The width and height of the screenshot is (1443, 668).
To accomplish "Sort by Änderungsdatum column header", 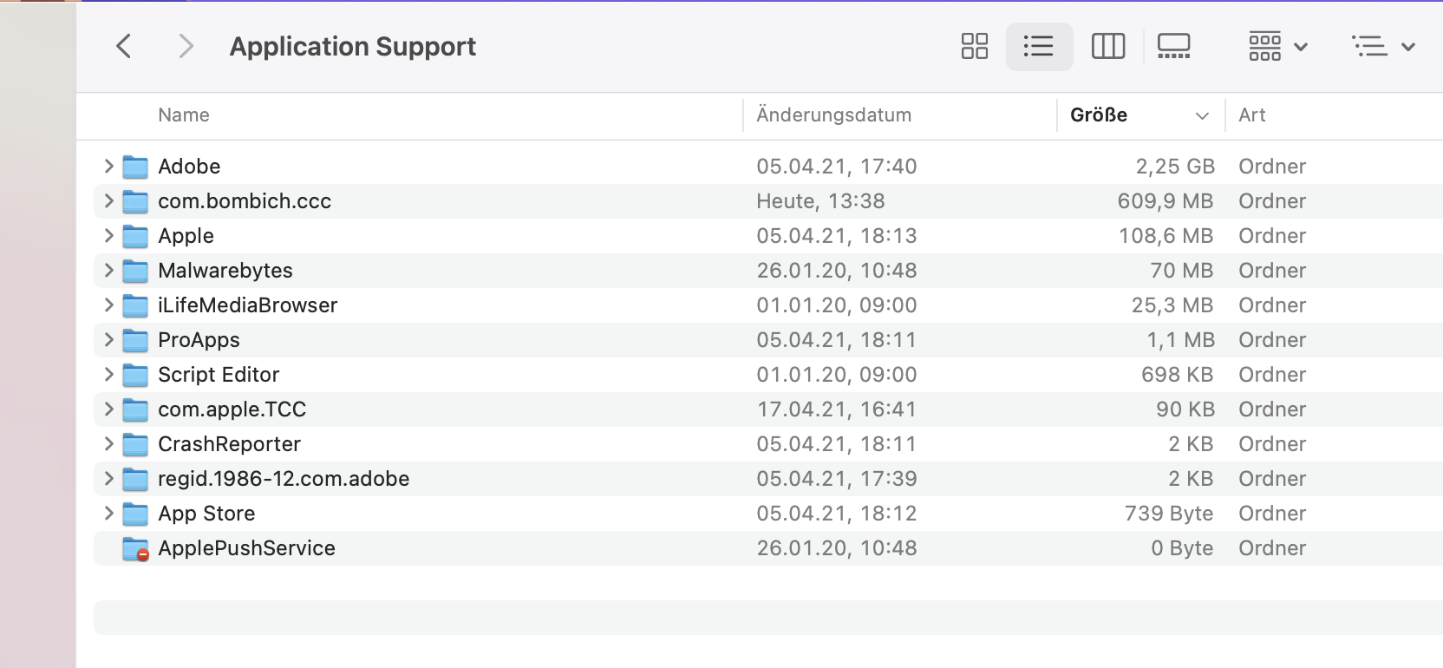I will click(x=833, y=115).
